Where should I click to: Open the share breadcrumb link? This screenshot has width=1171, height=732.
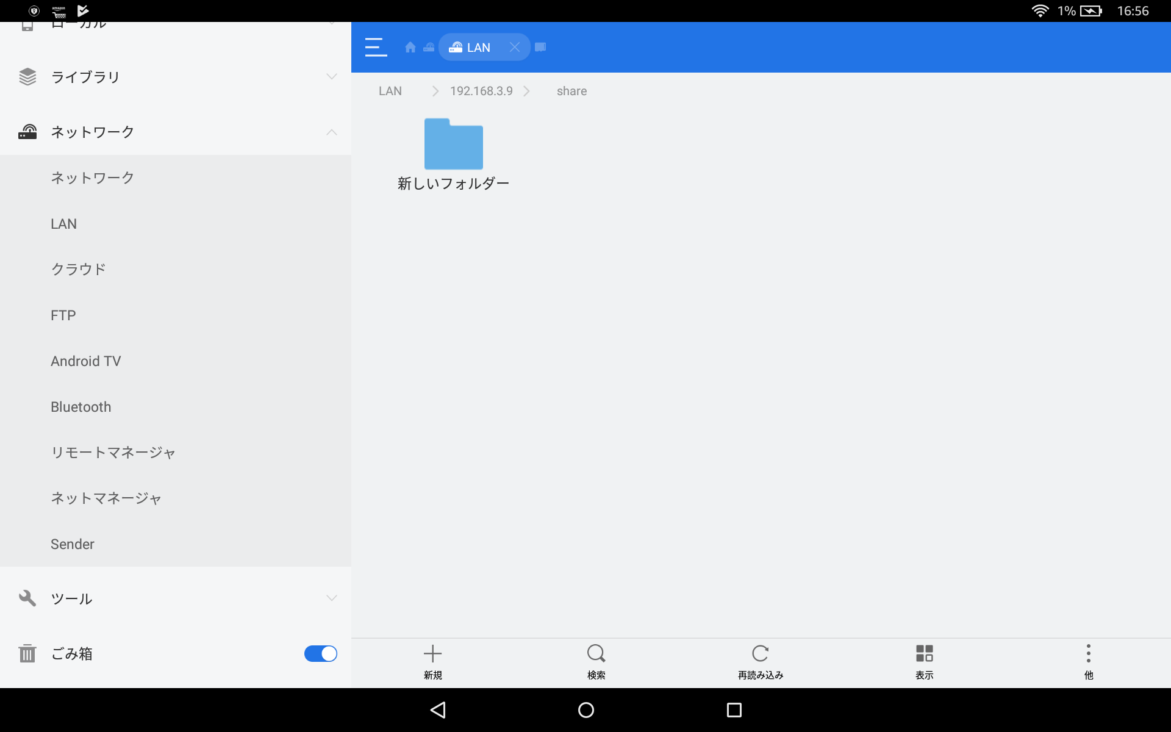click(x=571, y=91)
